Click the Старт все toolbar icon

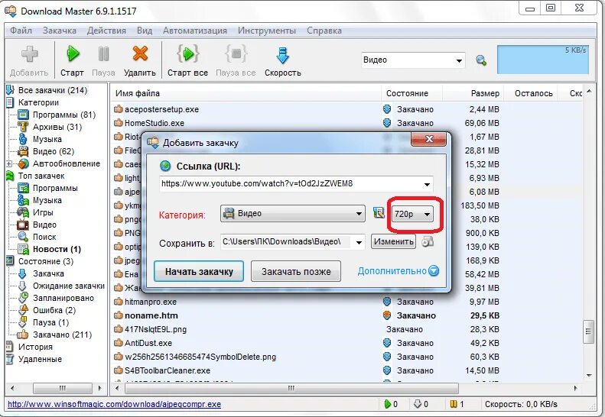188,54
